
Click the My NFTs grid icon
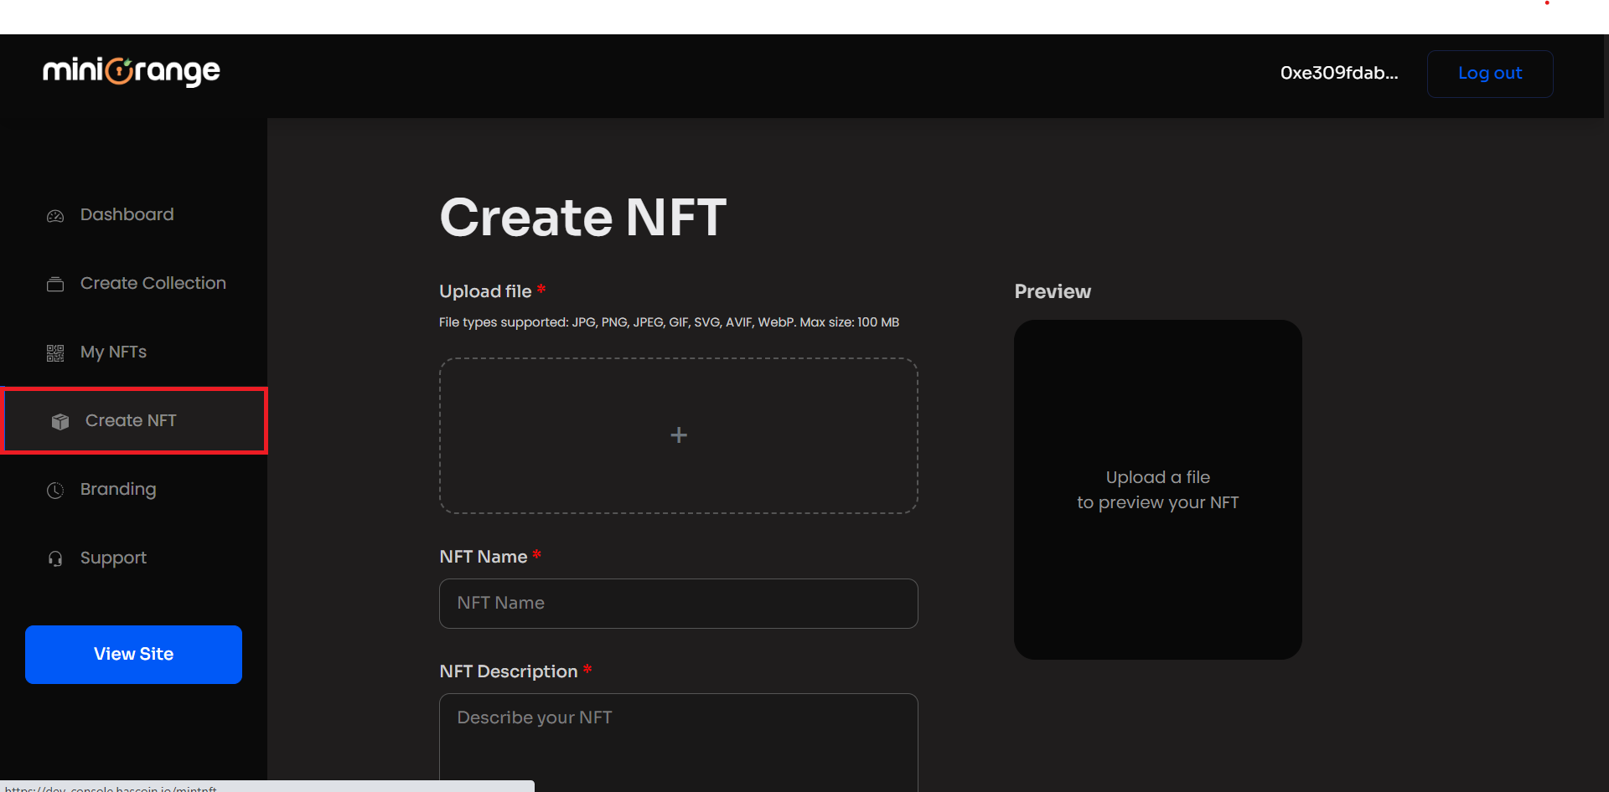[x=55, y=353]
